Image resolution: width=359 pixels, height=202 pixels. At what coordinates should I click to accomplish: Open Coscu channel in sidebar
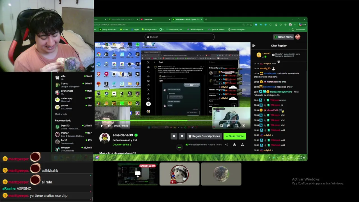point(73,85)
